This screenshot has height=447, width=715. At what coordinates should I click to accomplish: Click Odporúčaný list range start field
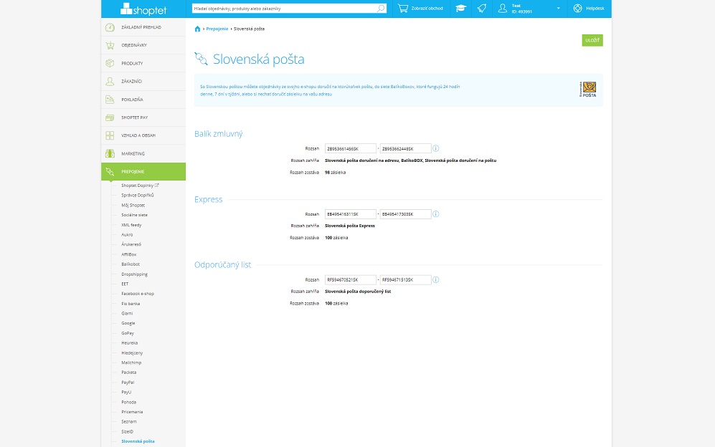[x=350, y=280]
